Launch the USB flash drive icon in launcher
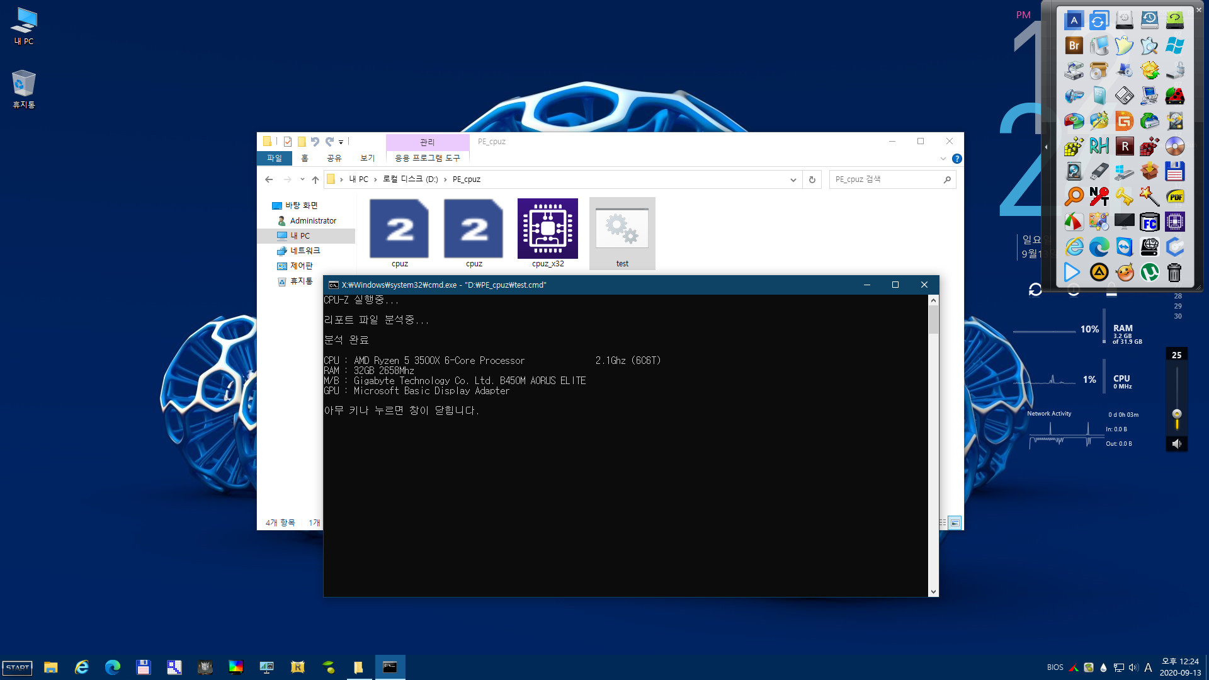The image size is (1209, 680). tap(1099, 171)
